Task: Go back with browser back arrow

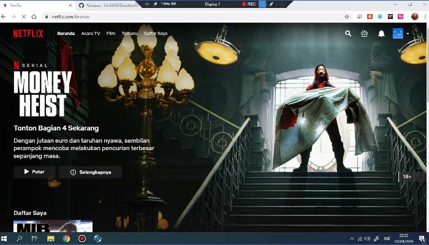Action: (3, 17)
